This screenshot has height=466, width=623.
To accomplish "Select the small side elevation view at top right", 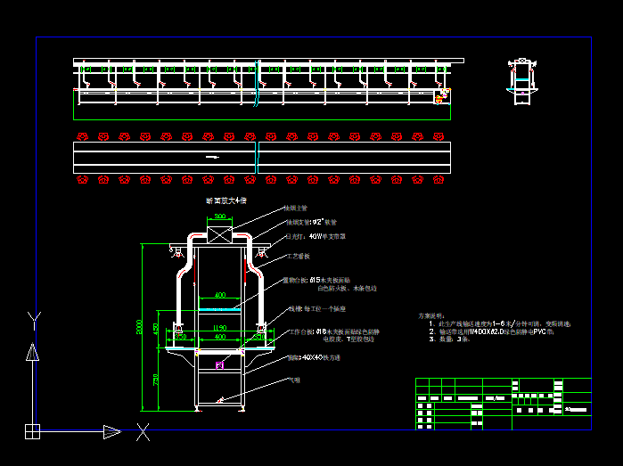I will point(522,82).
